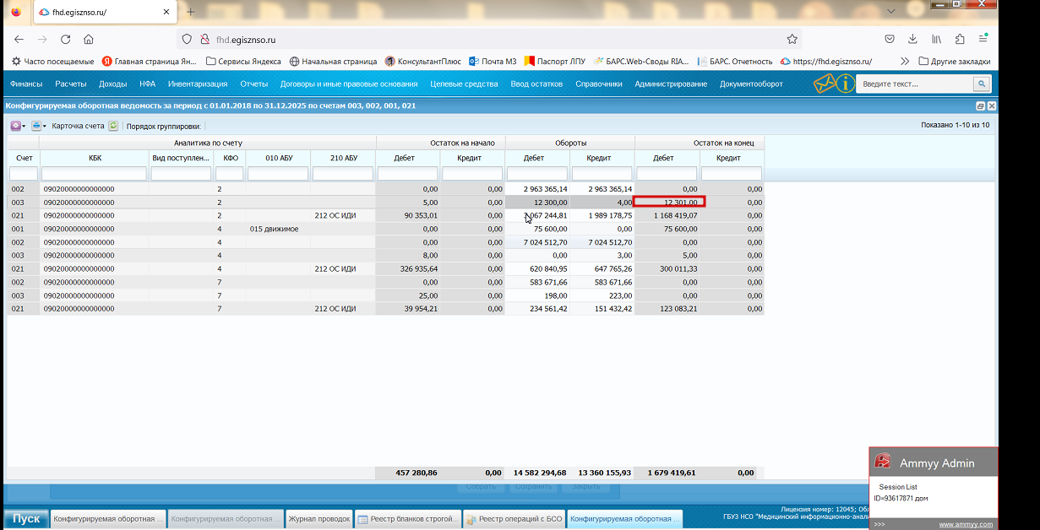1040x530 pixels.
Task: Click the Firefox icon in title bar
Action: (x=16, y=12)
